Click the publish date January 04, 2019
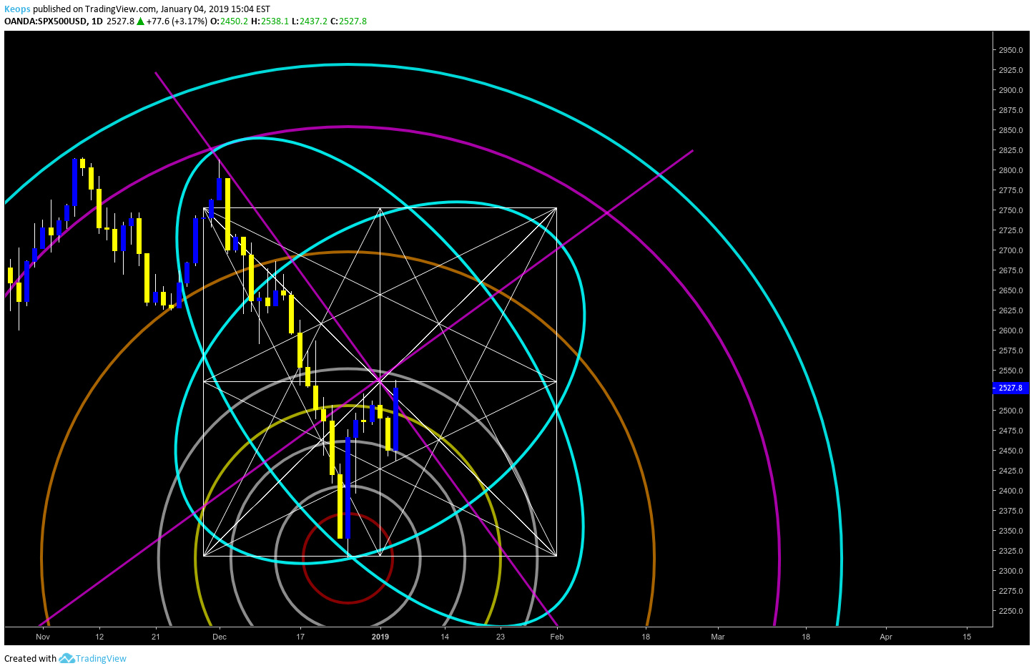The height and width of the screenshot is (671, 1034). (194, 9)
